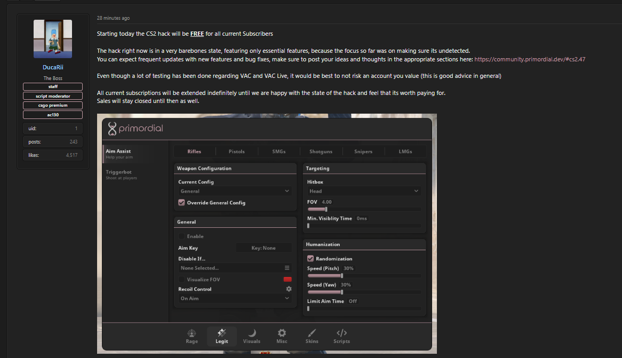The height and width of the screenshot is (358, 622).
Task: Expand Recoil Control On Aim dropdown
Action: coord(235,298)
